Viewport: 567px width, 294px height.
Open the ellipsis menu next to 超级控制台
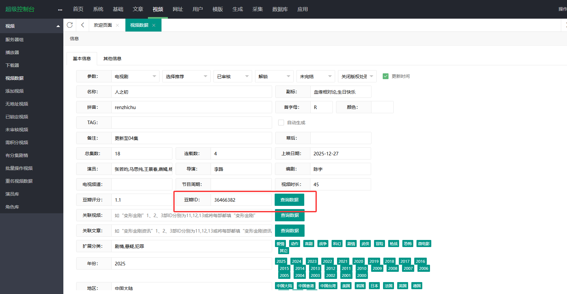tap(60, 10)
